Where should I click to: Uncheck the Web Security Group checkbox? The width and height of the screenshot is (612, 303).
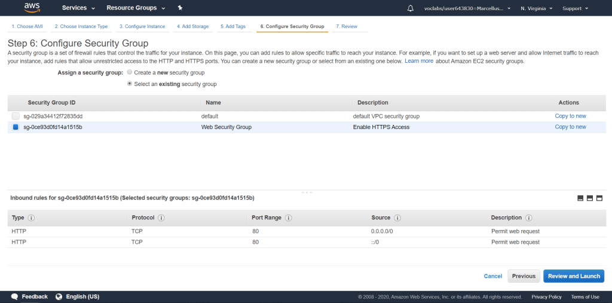(x=16, y=127)
